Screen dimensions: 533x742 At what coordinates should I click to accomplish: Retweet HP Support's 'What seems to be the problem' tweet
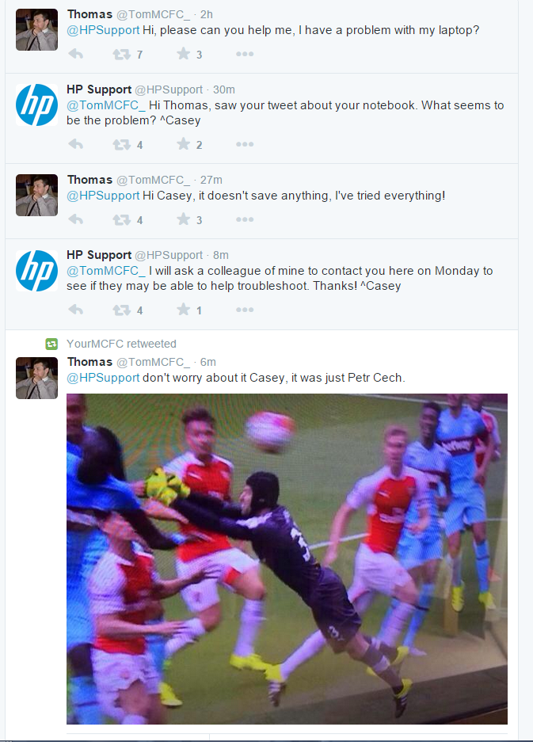point(122,144)
